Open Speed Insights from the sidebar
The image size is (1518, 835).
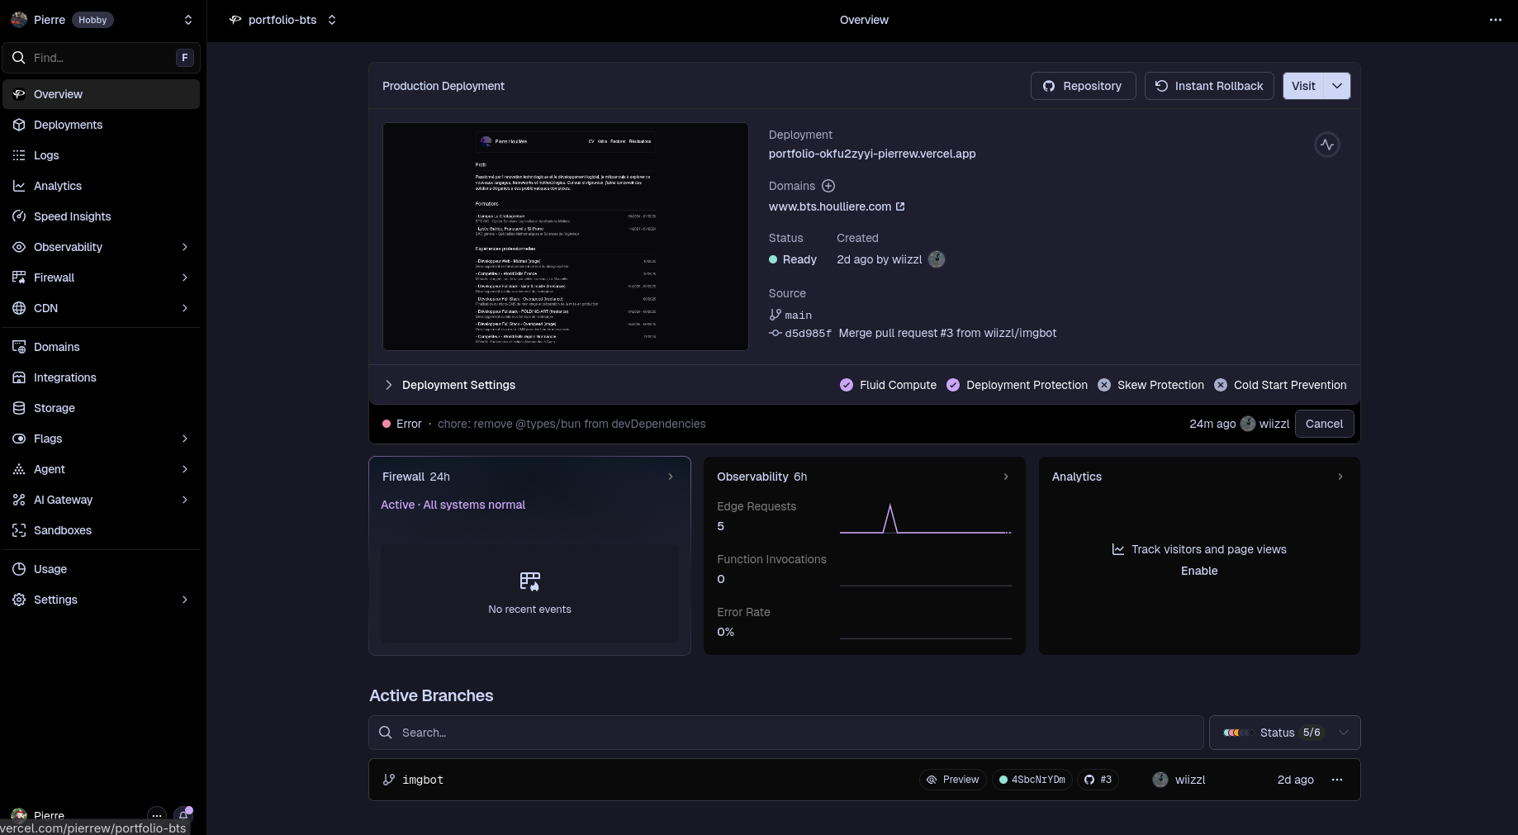(72, 216)
